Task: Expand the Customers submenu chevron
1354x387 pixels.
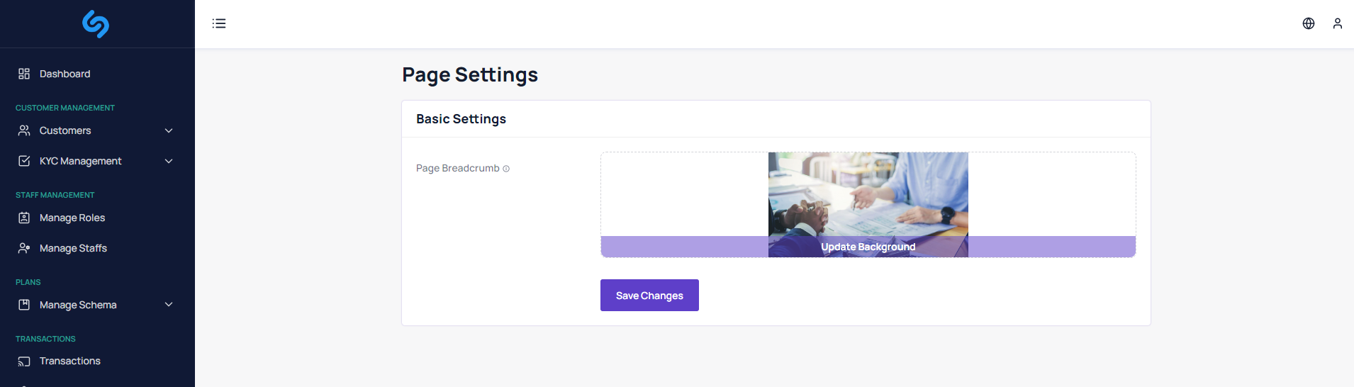Action: [169, 130]
